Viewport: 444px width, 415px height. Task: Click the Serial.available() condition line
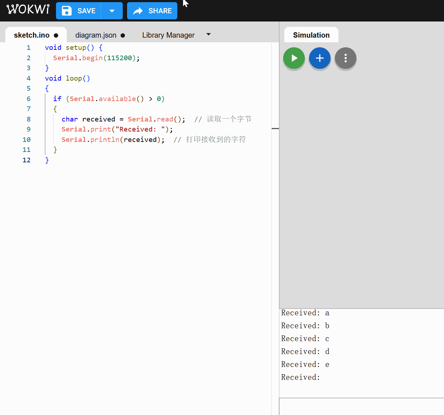pos(109,99)
